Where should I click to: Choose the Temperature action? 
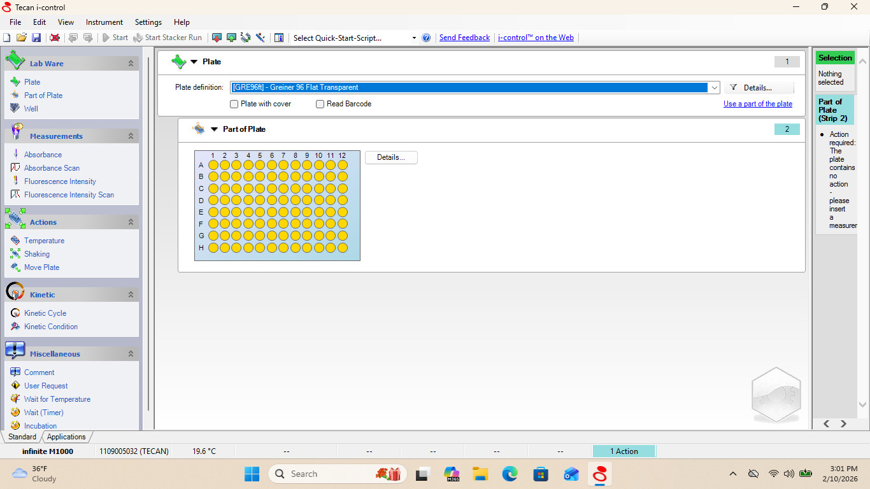point(44,241)
